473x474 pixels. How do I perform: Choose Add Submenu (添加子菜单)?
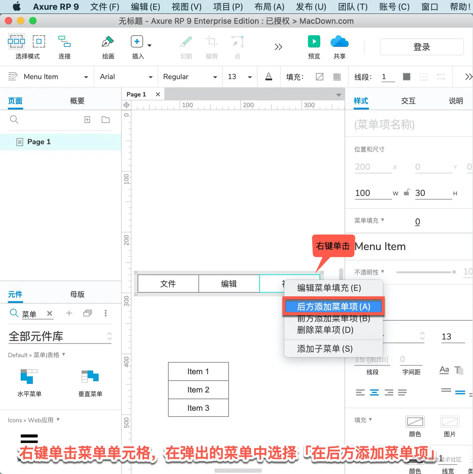pos(333,349)
